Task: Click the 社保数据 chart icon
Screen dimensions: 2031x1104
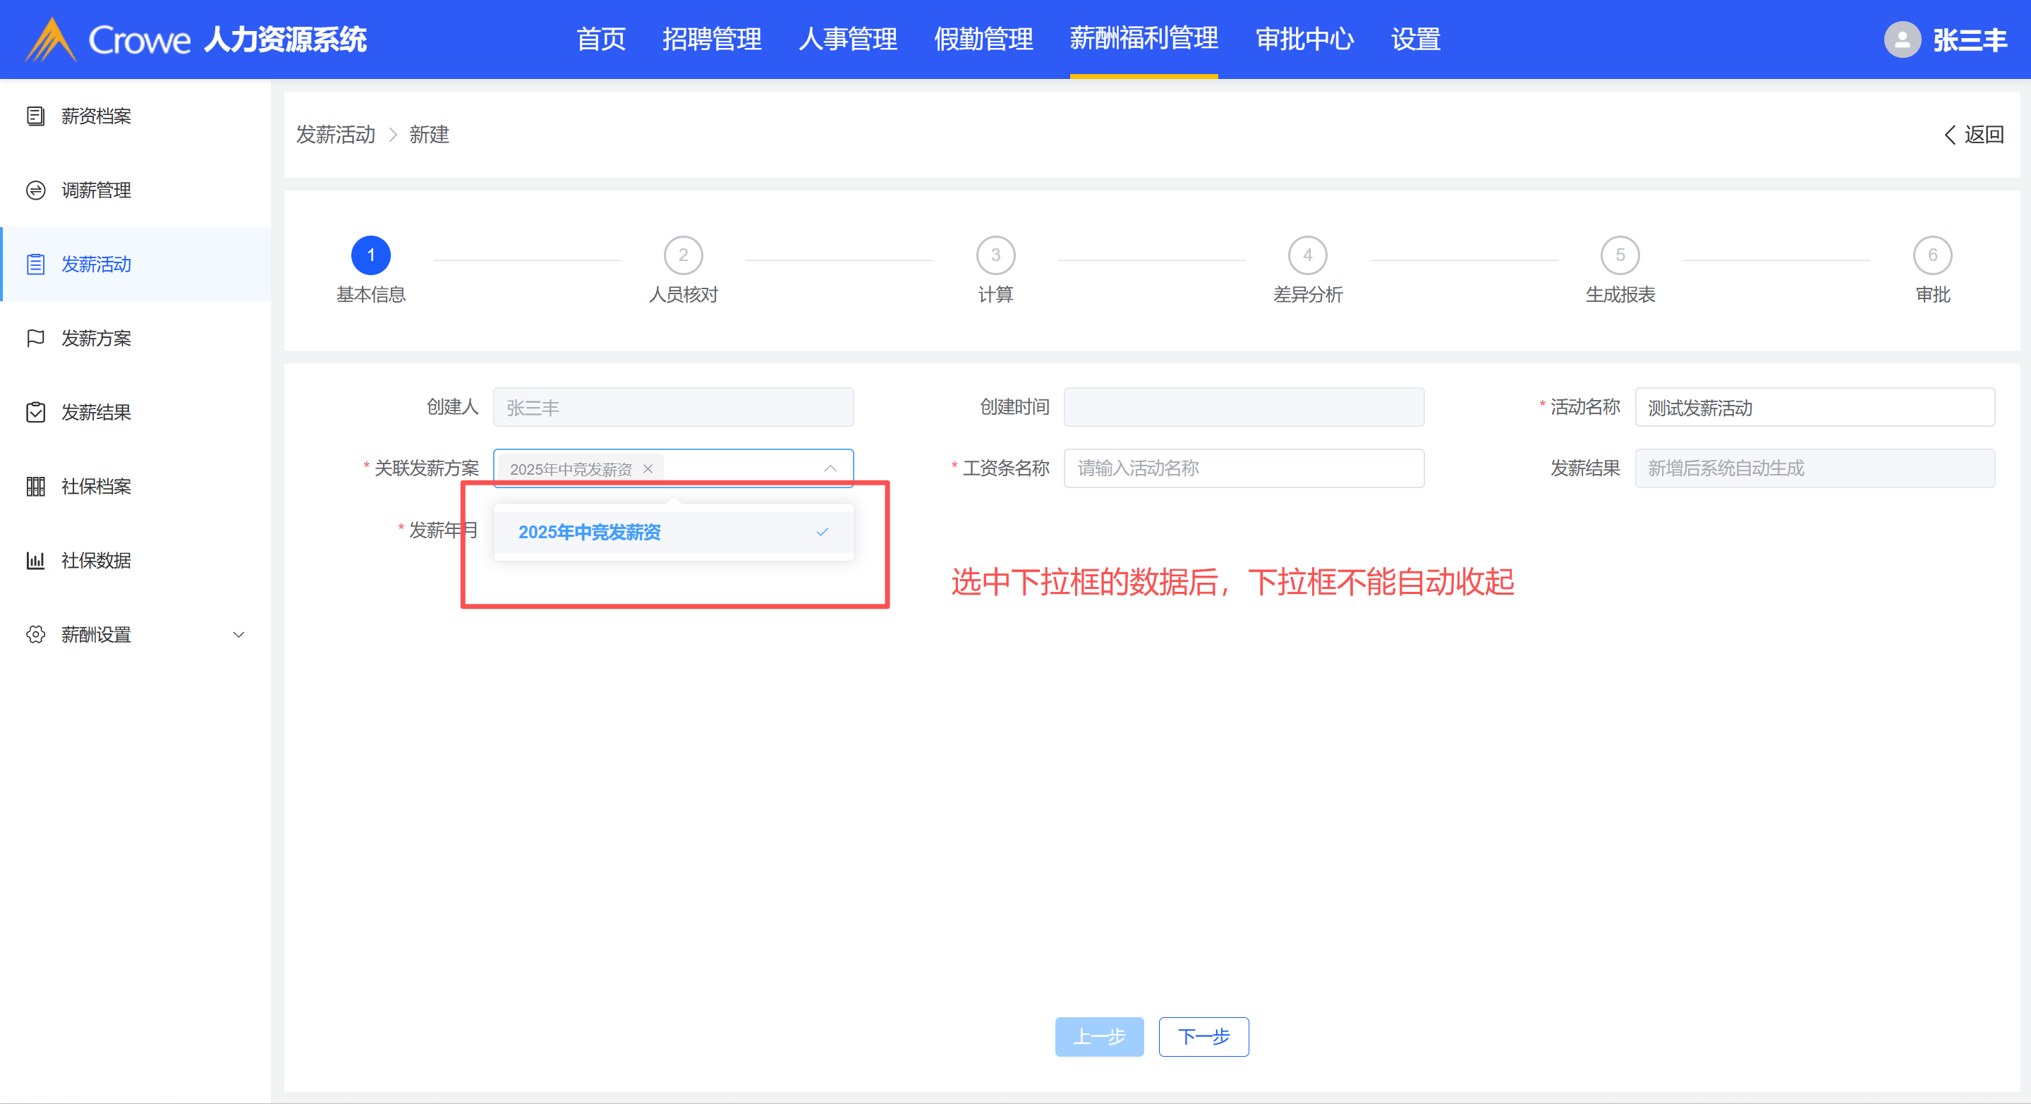Action: click(35, 561)
